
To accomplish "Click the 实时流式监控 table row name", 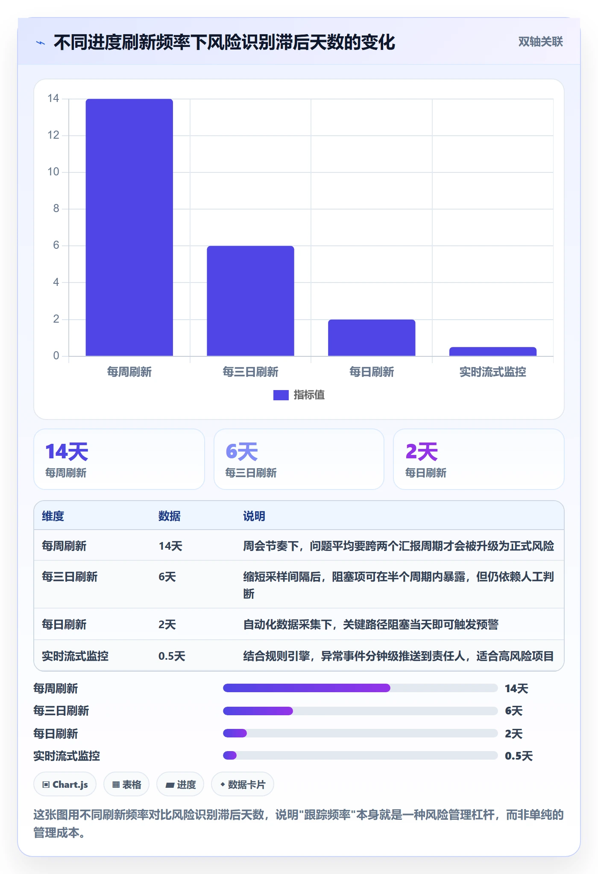I will [x=75, y=656].
